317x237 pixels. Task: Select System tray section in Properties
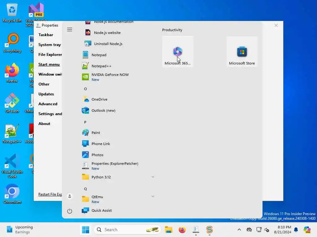click(50, 45)
